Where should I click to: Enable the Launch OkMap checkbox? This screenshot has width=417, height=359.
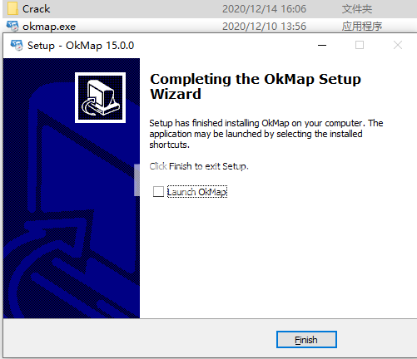click(x=158, y=191)
